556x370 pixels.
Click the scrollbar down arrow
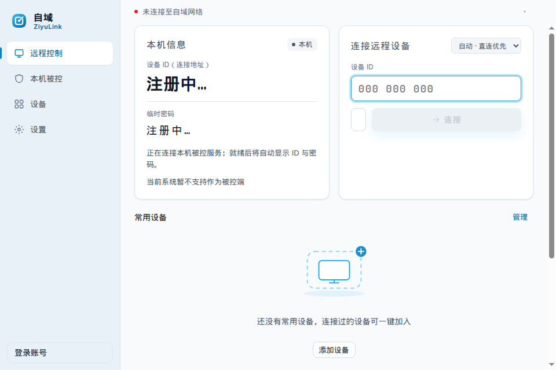click(x=551, y=364)
